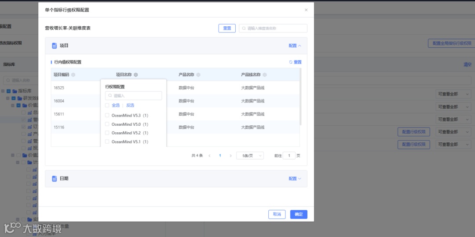This screenshot has height=237, width=475.
Task: Check OceanMind V5.2 option
Action: [107, 133]
